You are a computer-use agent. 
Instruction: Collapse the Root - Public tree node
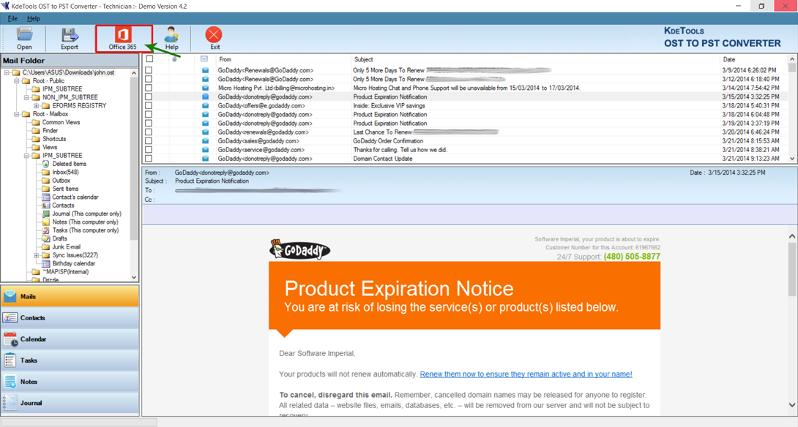17,81
